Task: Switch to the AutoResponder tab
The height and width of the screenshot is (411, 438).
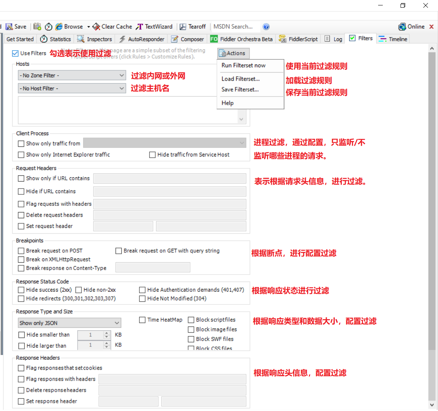Action: (142, 39)
